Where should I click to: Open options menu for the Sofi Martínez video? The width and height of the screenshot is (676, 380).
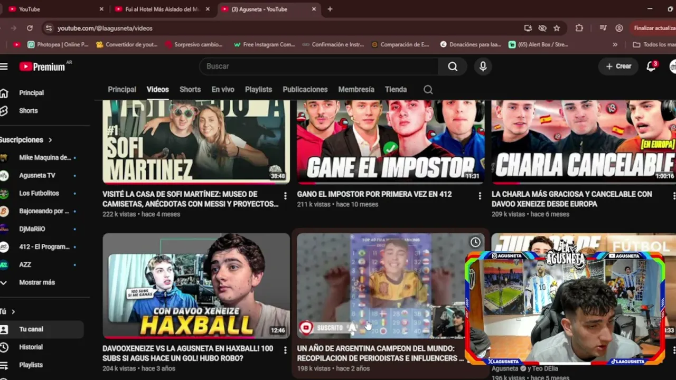285,196
